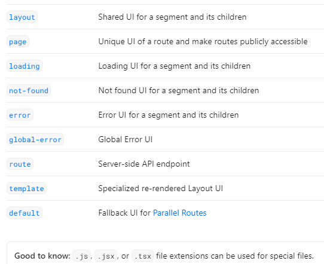The width and height of the screenshot is (324, 264).
Task: Click 'Specialized re-rendered Layout UI' text
Action: (x=161, y=189)
